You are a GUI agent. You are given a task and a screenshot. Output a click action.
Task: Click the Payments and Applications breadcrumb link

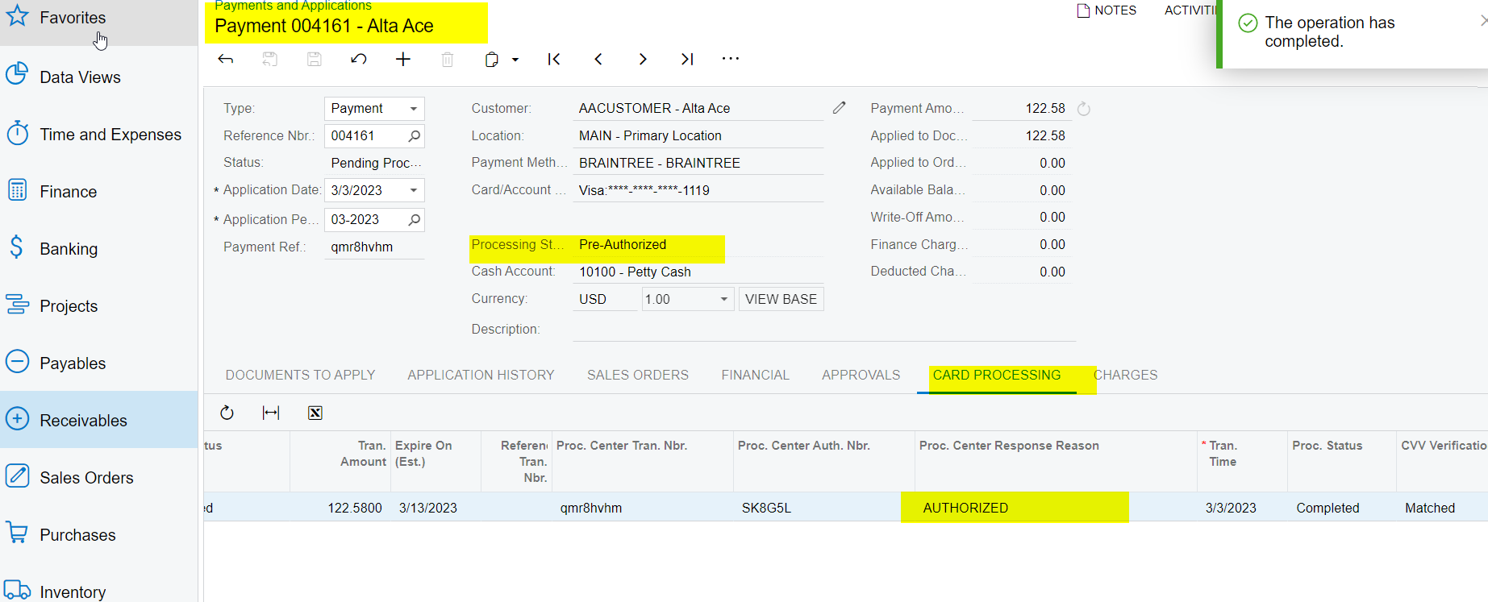(293, 6)
